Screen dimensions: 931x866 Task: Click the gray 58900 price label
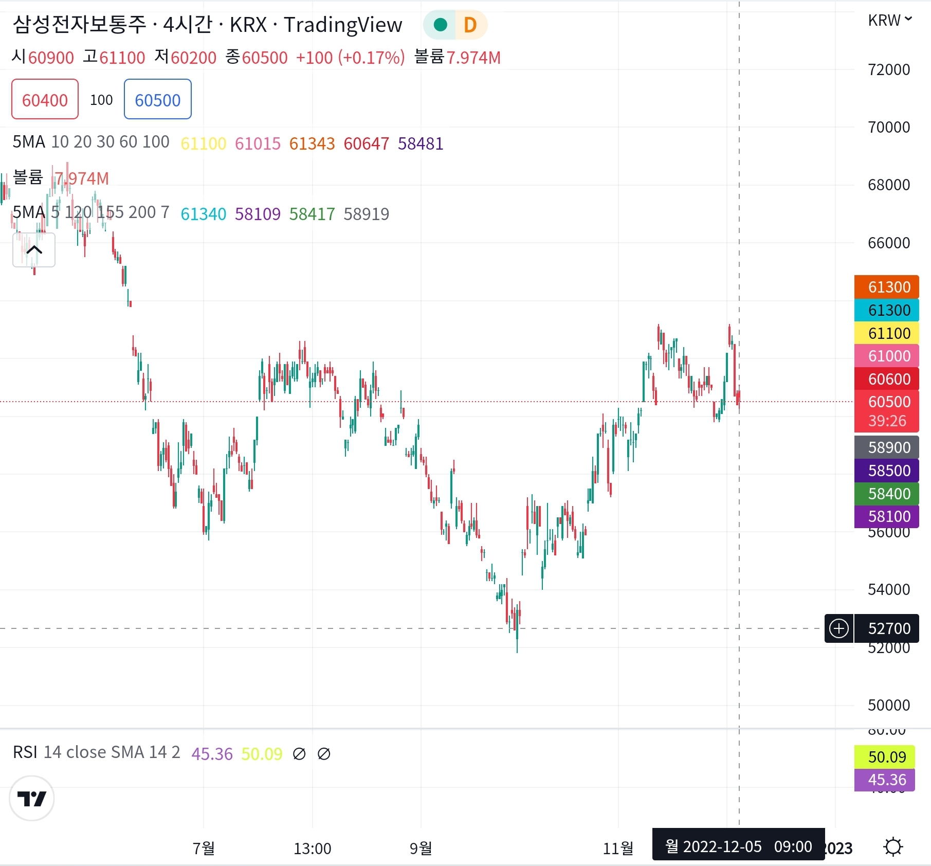887,447
